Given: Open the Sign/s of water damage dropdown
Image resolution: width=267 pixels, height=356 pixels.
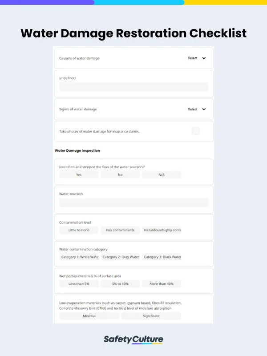Looking at the screenshot, I should (197, 109).
